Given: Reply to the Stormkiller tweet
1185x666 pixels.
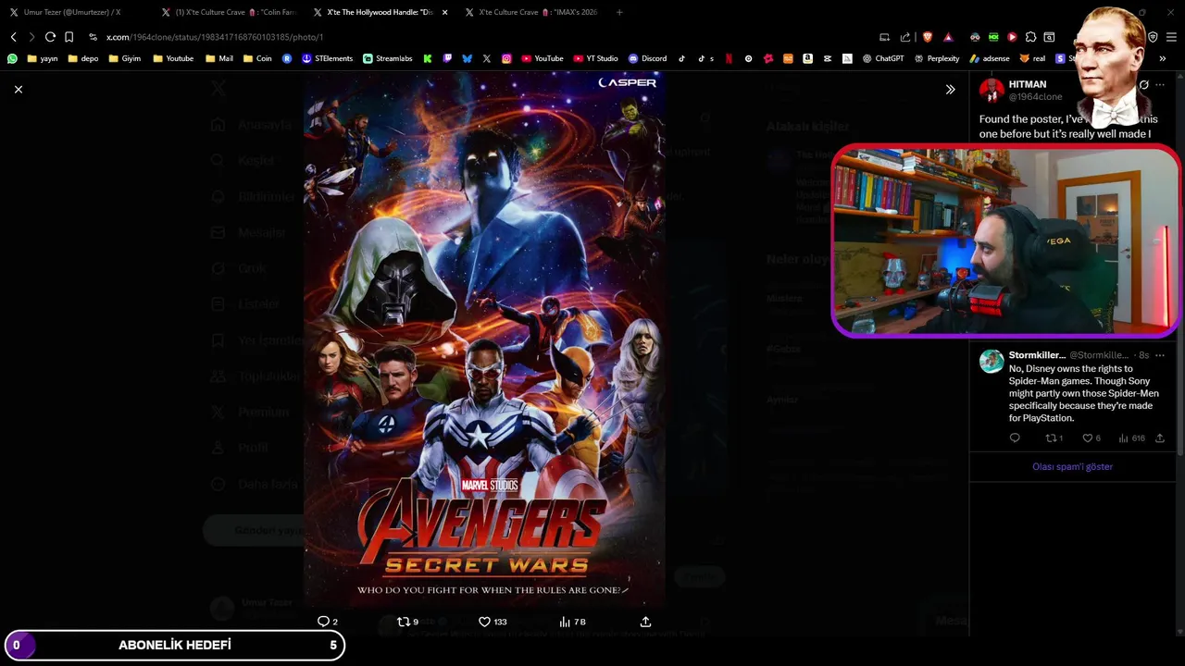Looking at the screenshot, I should click(x=1015, y=438).
